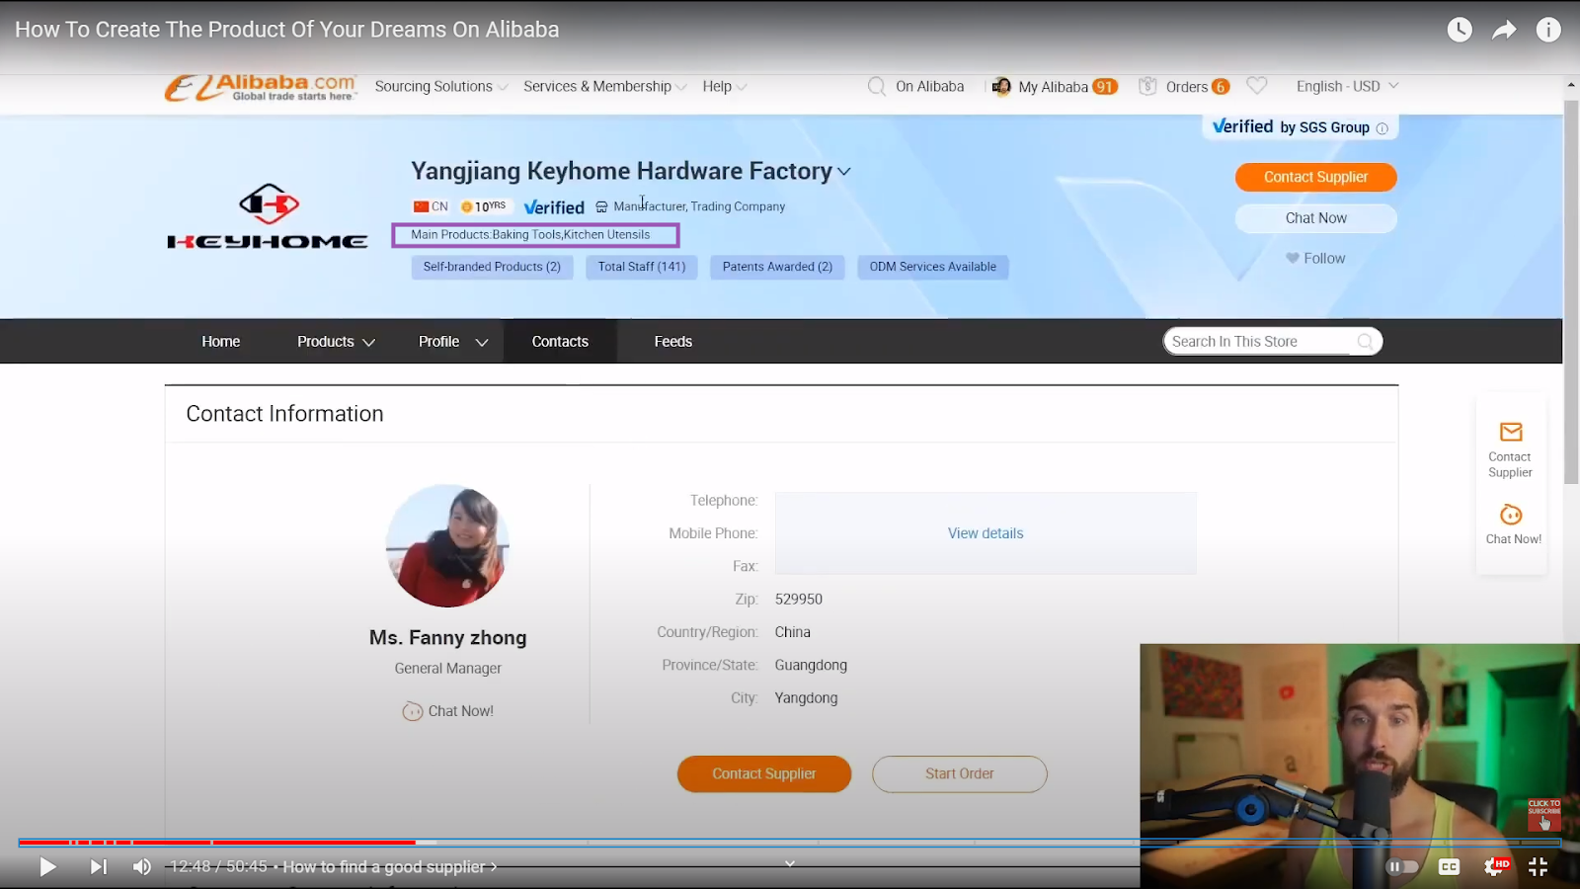
Task: Click the subscribe watermark in video corner
Action: pyautogui.click(x=1543, y=815)
